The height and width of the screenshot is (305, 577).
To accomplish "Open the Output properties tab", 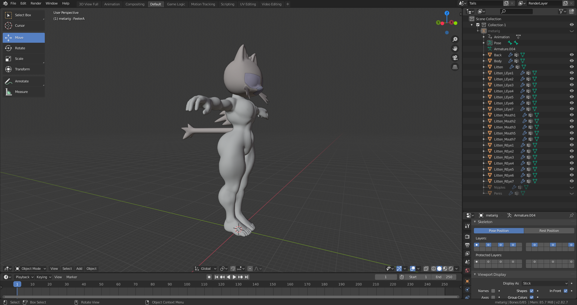I will pos(467,245).
